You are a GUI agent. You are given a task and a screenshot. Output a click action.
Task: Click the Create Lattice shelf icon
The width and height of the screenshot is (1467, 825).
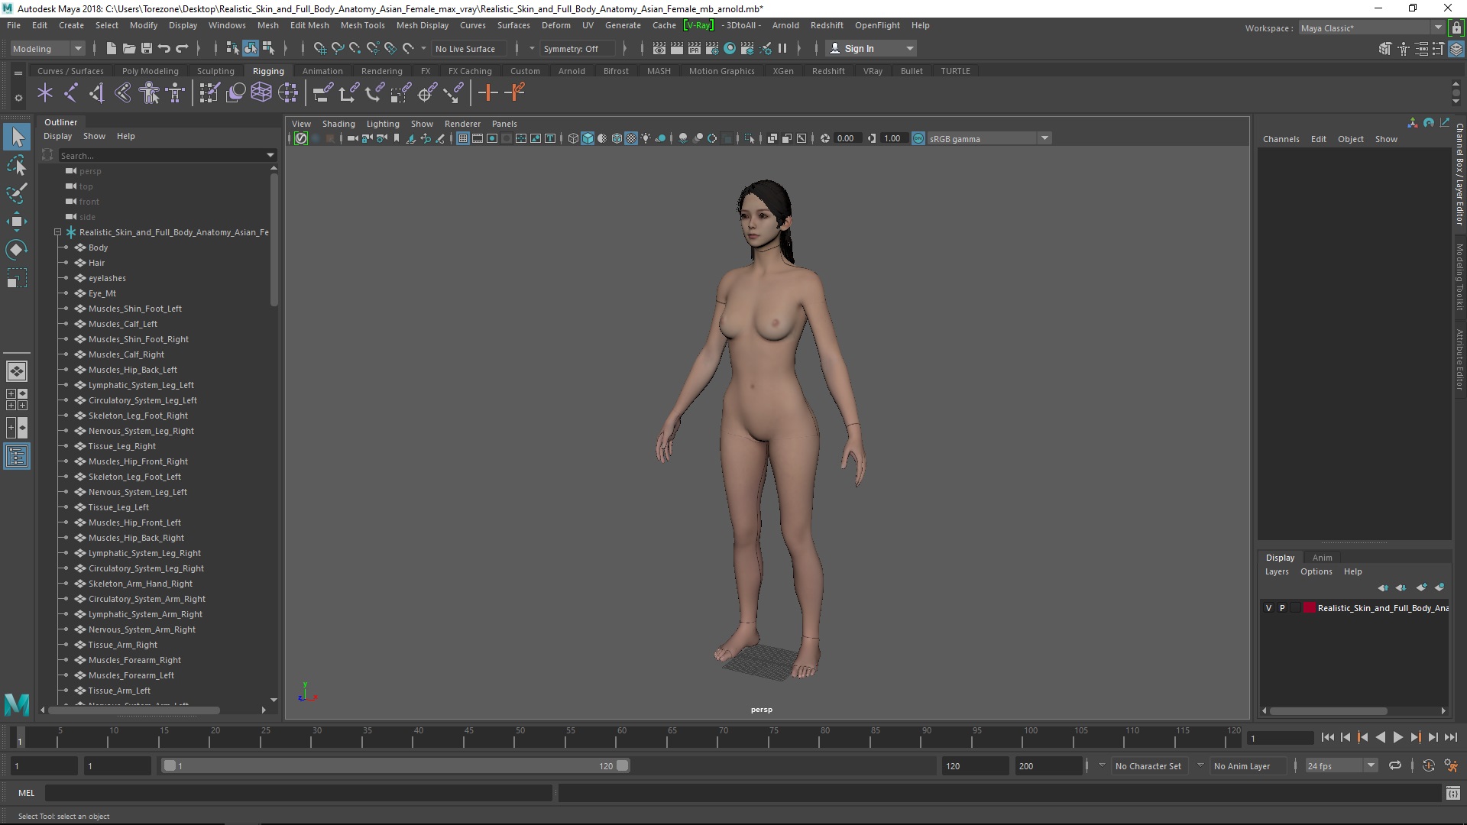(x=261, y=93)
